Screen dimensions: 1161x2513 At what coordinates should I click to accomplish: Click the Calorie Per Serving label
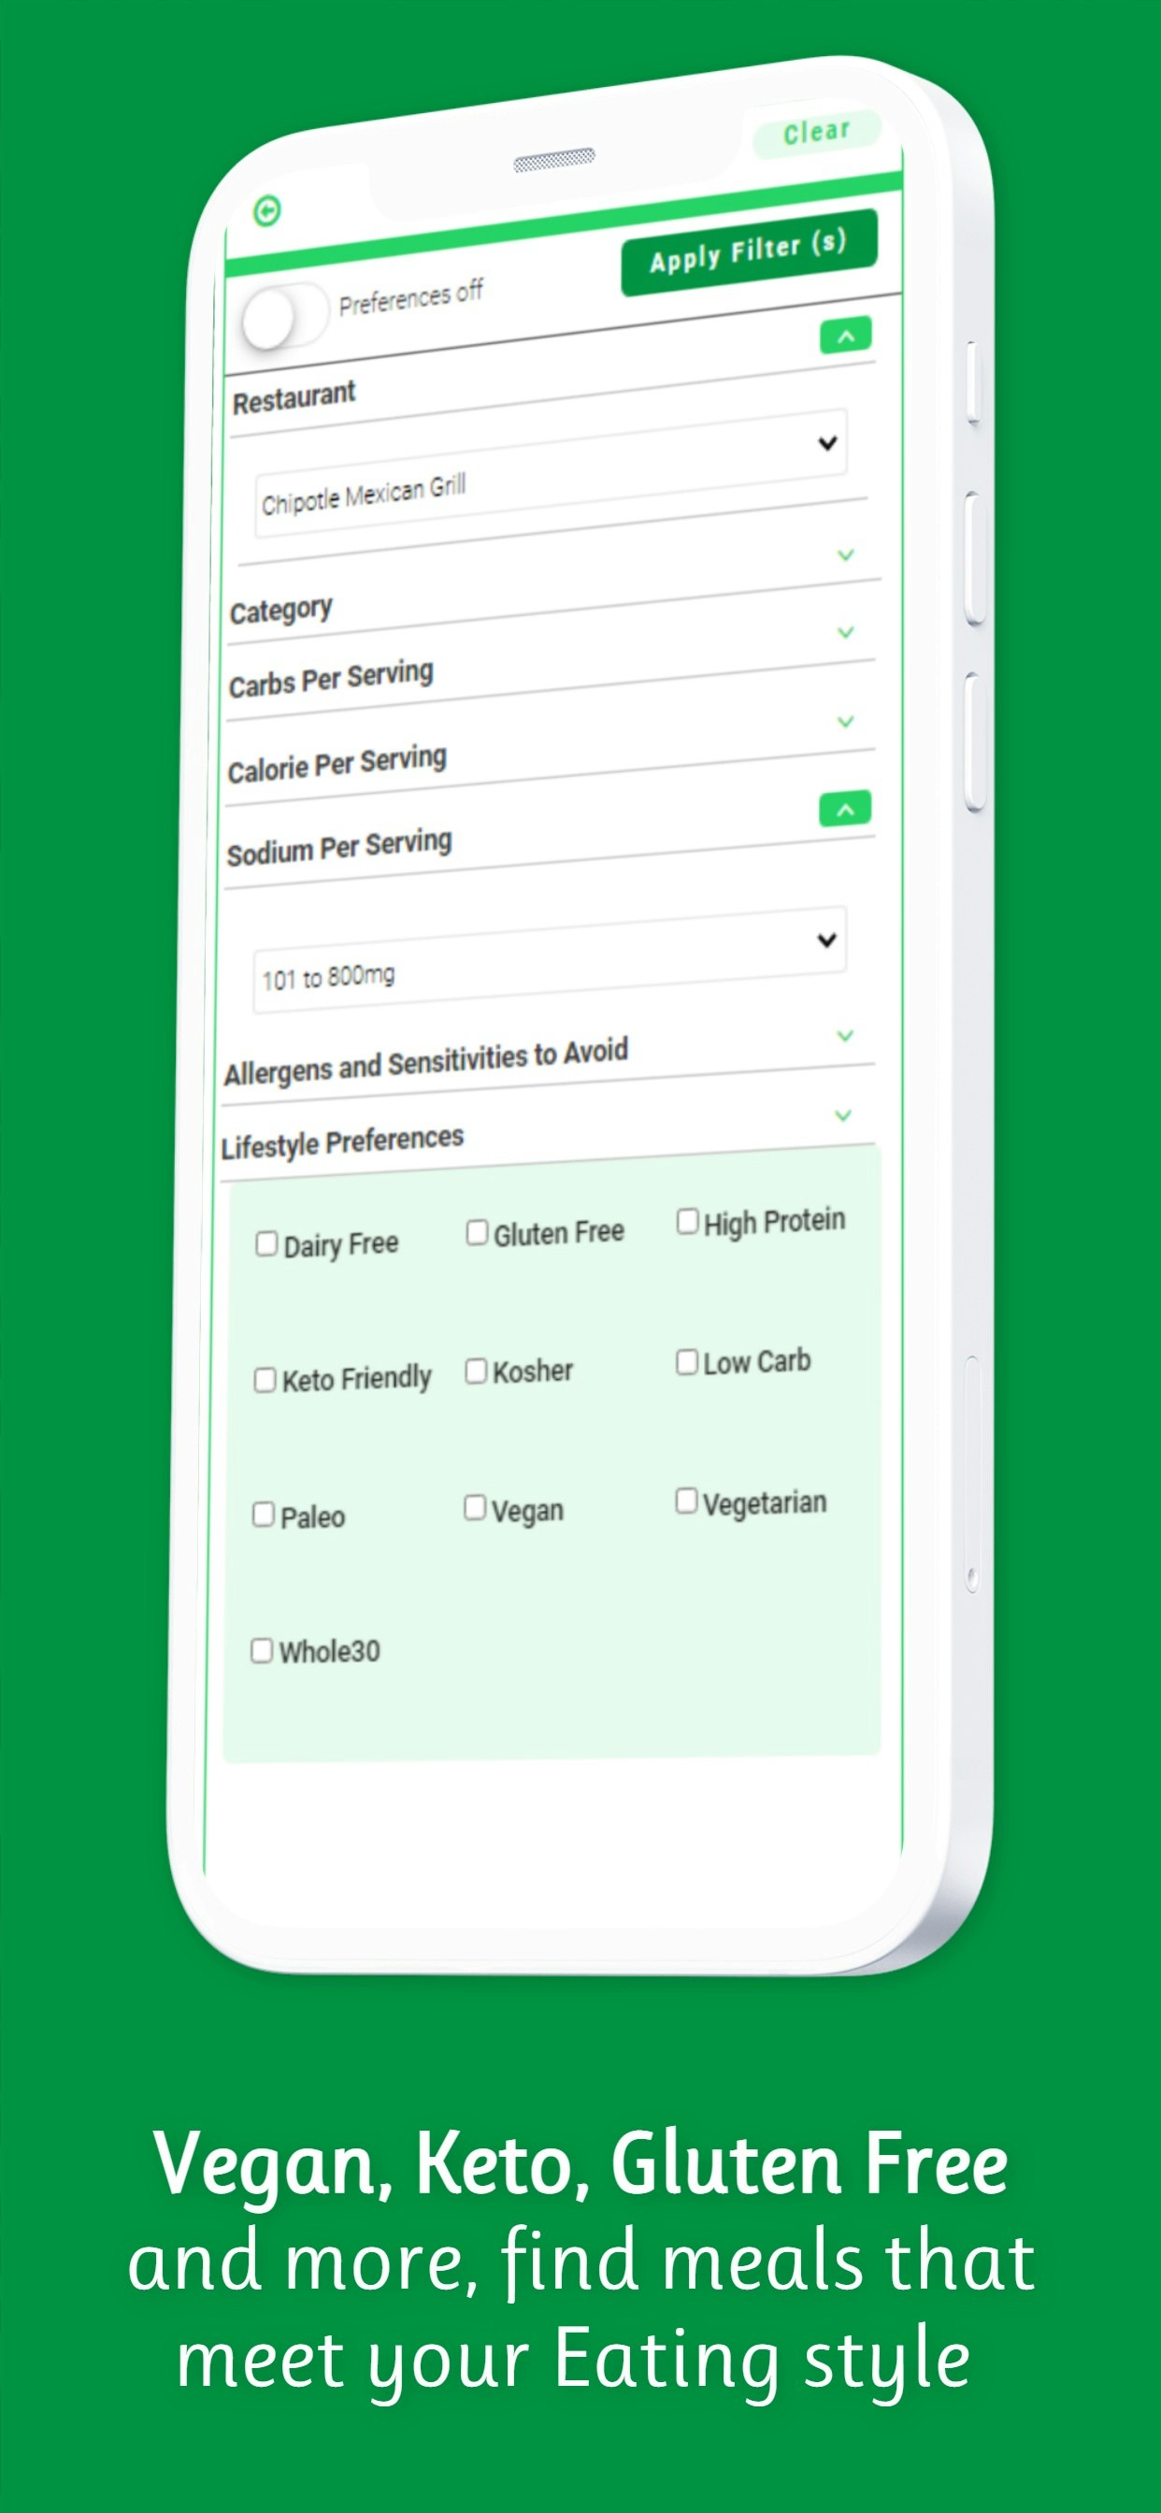337,764
